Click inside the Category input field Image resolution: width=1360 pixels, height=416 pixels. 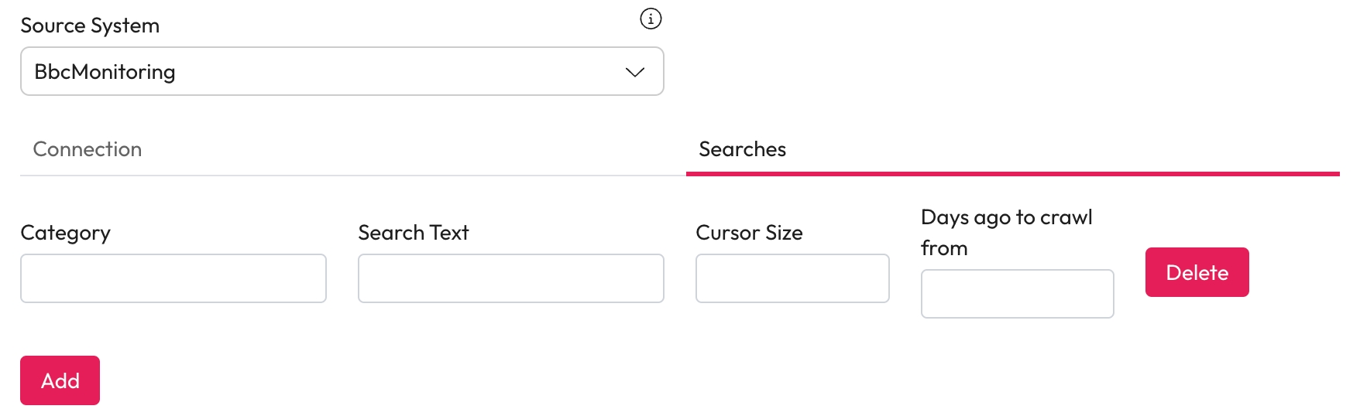click(x=173, y=278)
